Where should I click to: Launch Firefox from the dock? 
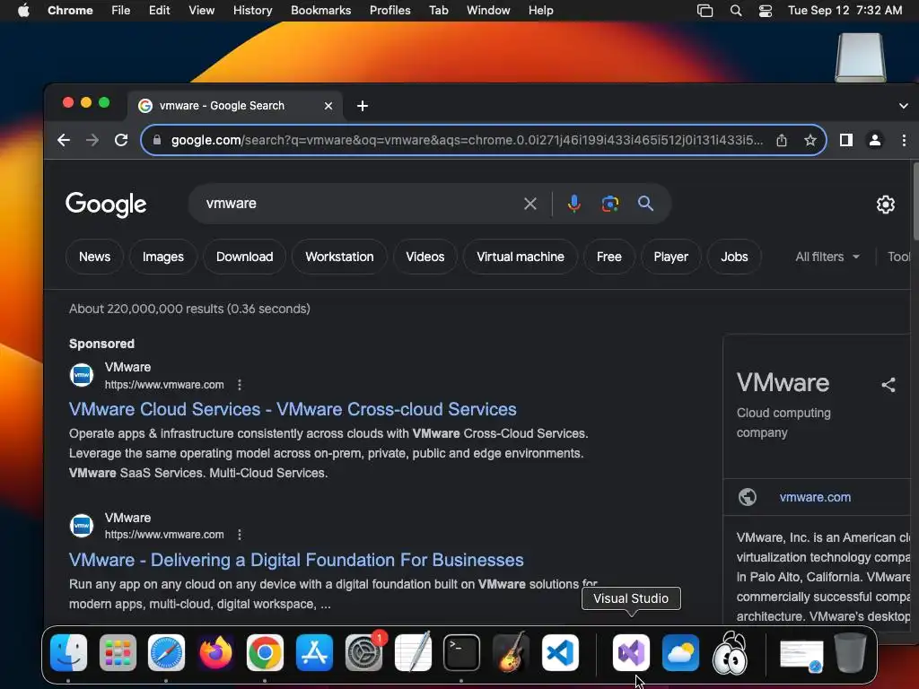[x=215, y=653]
